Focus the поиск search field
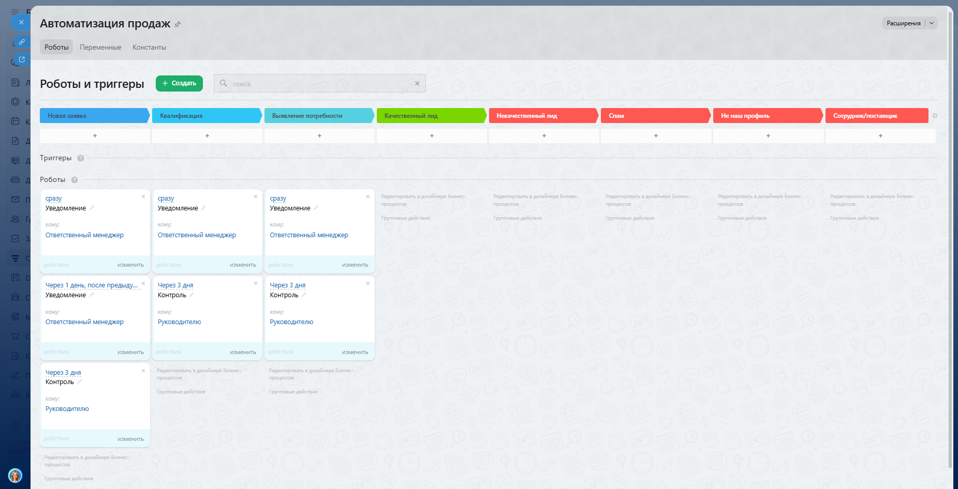This screenshot has width=958, height=489. click(319, 83)
